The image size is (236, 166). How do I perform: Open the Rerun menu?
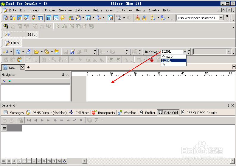141,10
